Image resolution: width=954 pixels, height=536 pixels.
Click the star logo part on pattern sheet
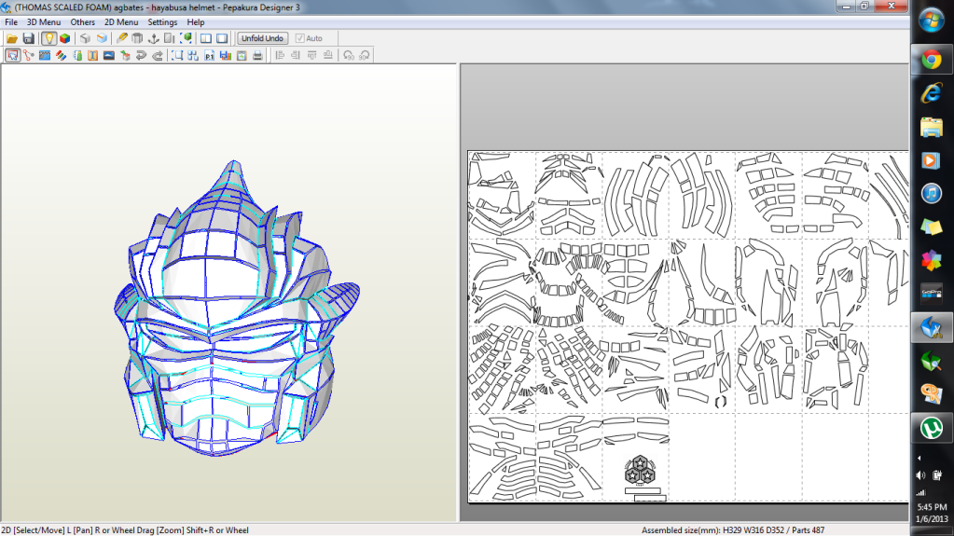[x=640, y=471]
